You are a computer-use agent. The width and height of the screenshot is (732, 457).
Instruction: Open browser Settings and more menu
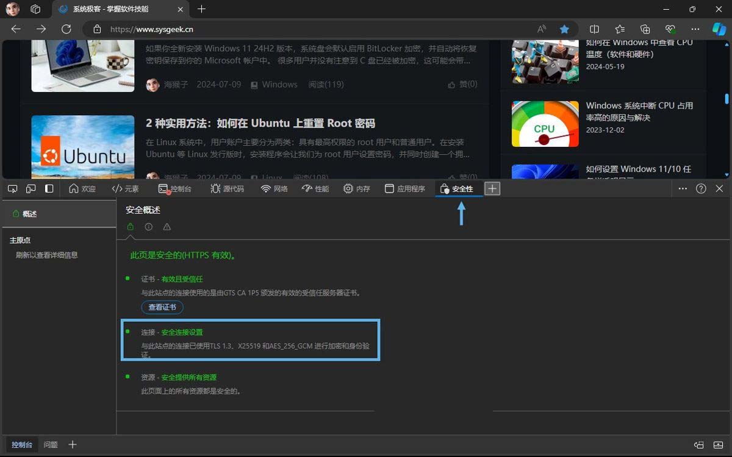pyautogui.click(x=695, y=29)
